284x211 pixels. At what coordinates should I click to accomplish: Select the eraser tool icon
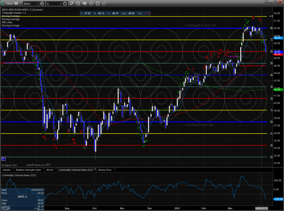104,4
